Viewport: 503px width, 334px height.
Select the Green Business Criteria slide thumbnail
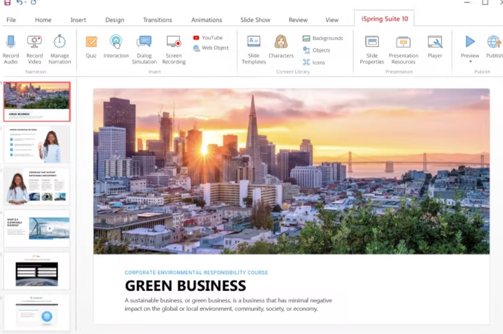pos(37,144)
